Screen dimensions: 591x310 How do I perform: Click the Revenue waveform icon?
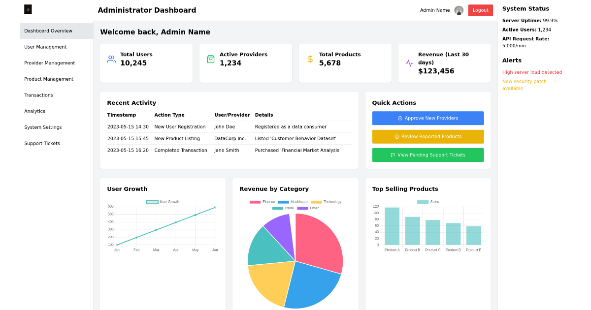409,63
